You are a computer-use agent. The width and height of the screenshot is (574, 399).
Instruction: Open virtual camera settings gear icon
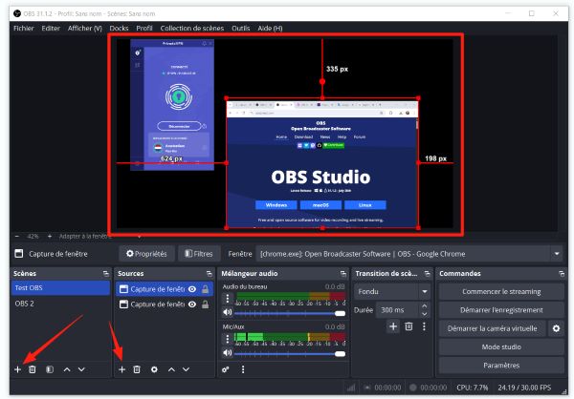tap(556, 327)
